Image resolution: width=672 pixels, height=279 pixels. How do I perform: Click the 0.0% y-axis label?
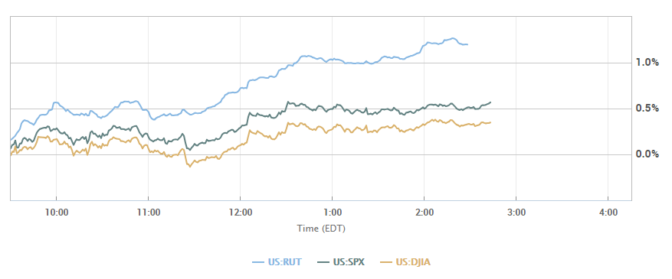pyautogui.click(x=647, y=154)
